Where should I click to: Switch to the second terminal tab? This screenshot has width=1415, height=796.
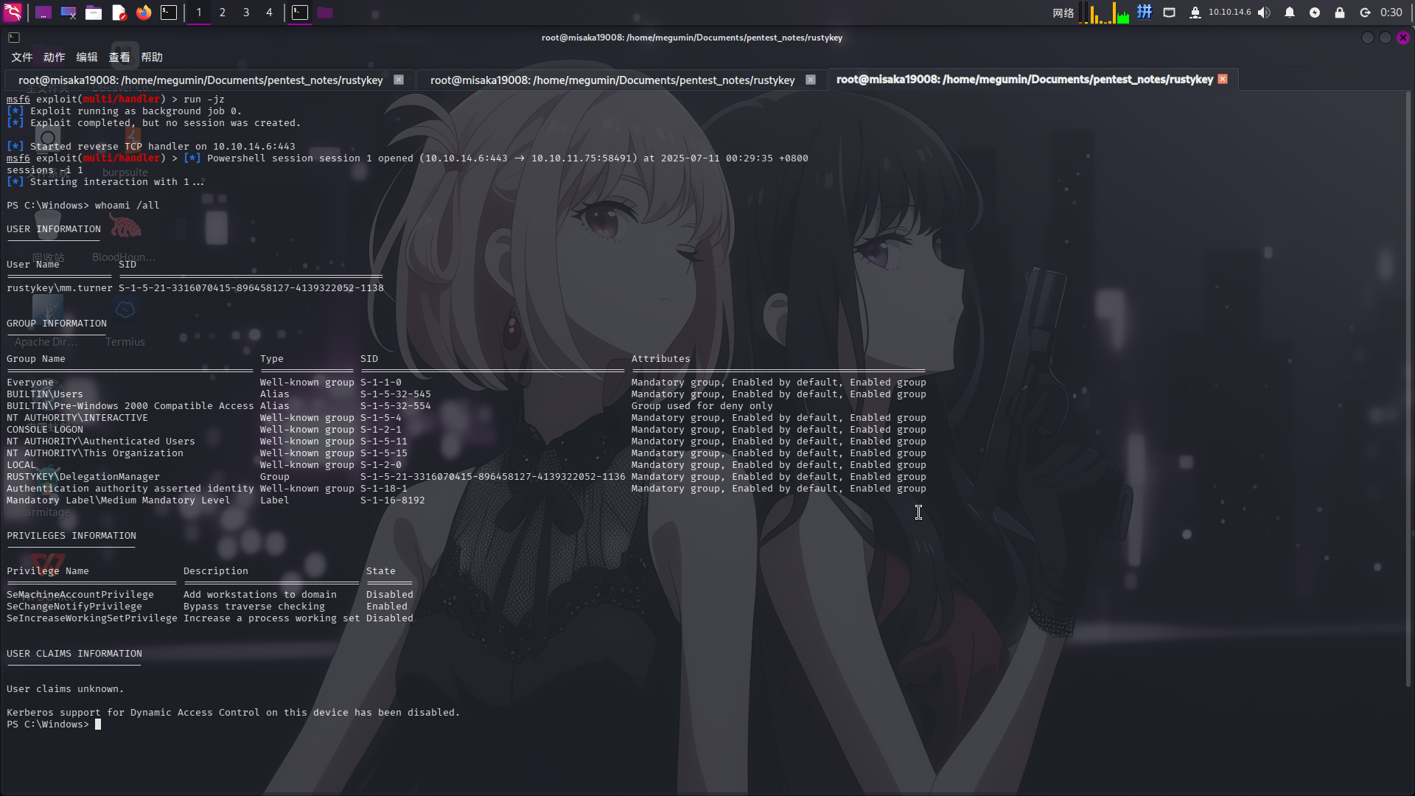612,80
